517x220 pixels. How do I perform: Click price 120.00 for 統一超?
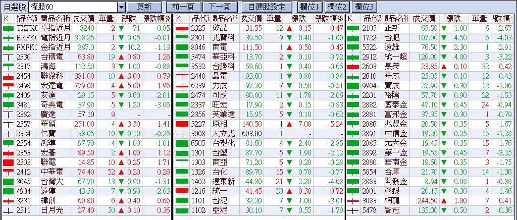tap(427, 58)
